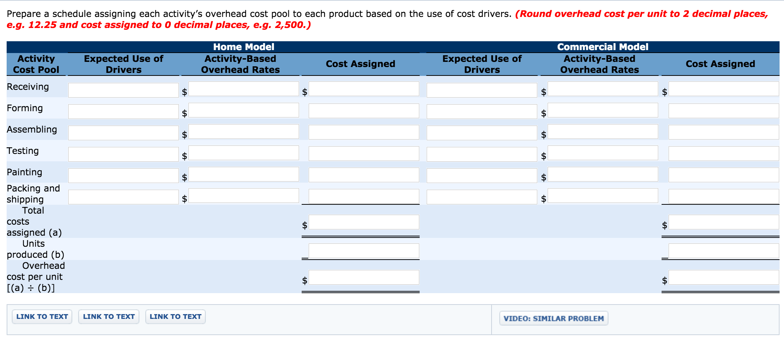784x341 pixels.
Task: Focus Commercial Model Testing expected use field
Action: click(482, 154)
